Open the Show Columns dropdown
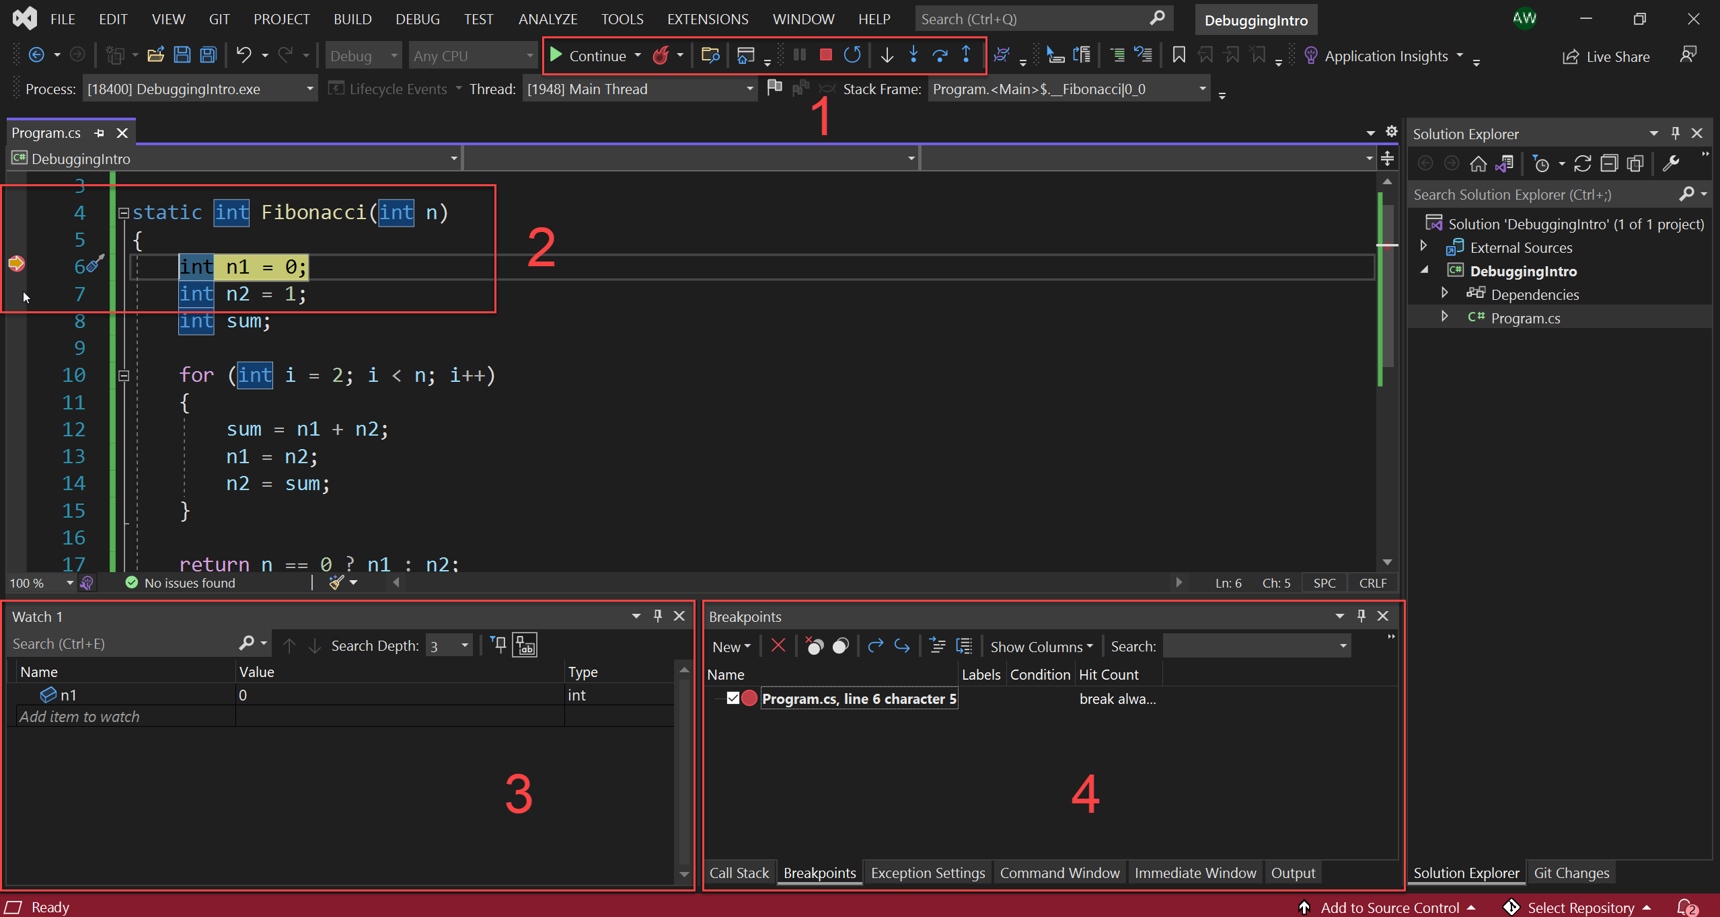Viewport: 1720px width, 917px height. click(x=1041, y=645)
